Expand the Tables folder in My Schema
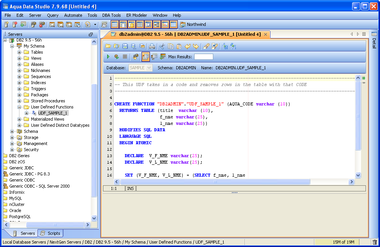 [x=19, y=52]
